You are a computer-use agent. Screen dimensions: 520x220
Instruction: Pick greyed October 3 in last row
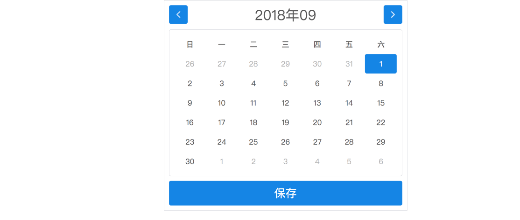point(285,161)
